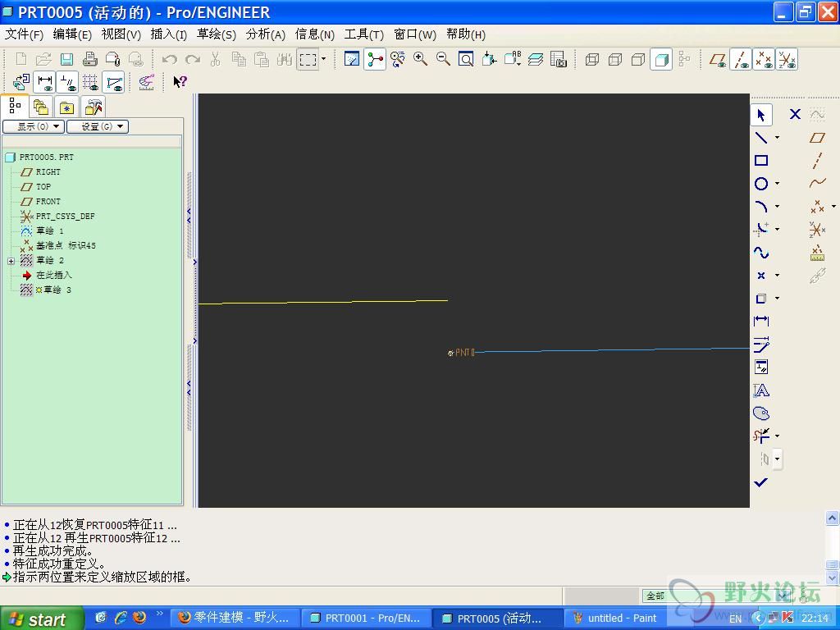This screenshot has width=840, height=630.
Task: Click the Zoom Out magnifier icon
Action: [x=443, y=59]
